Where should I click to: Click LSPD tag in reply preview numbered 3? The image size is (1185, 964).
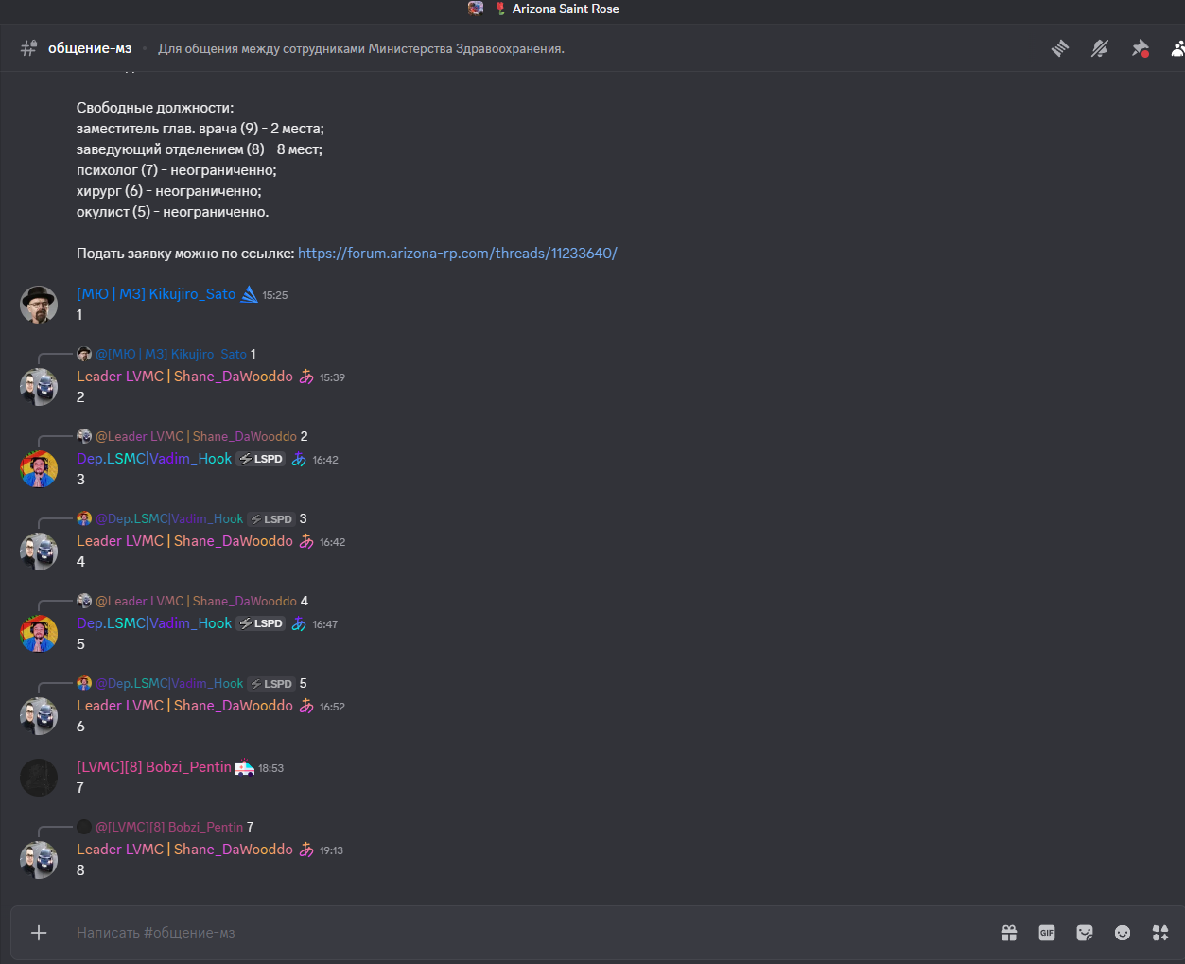click(x=271, y=519)
